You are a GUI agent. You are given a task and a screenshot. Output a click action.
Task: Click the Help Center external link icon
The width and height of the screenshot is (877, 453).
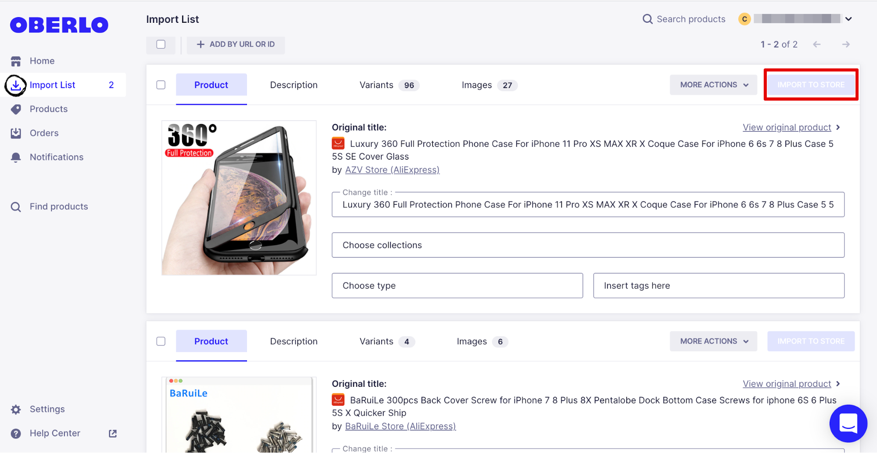tap(113, 434)
